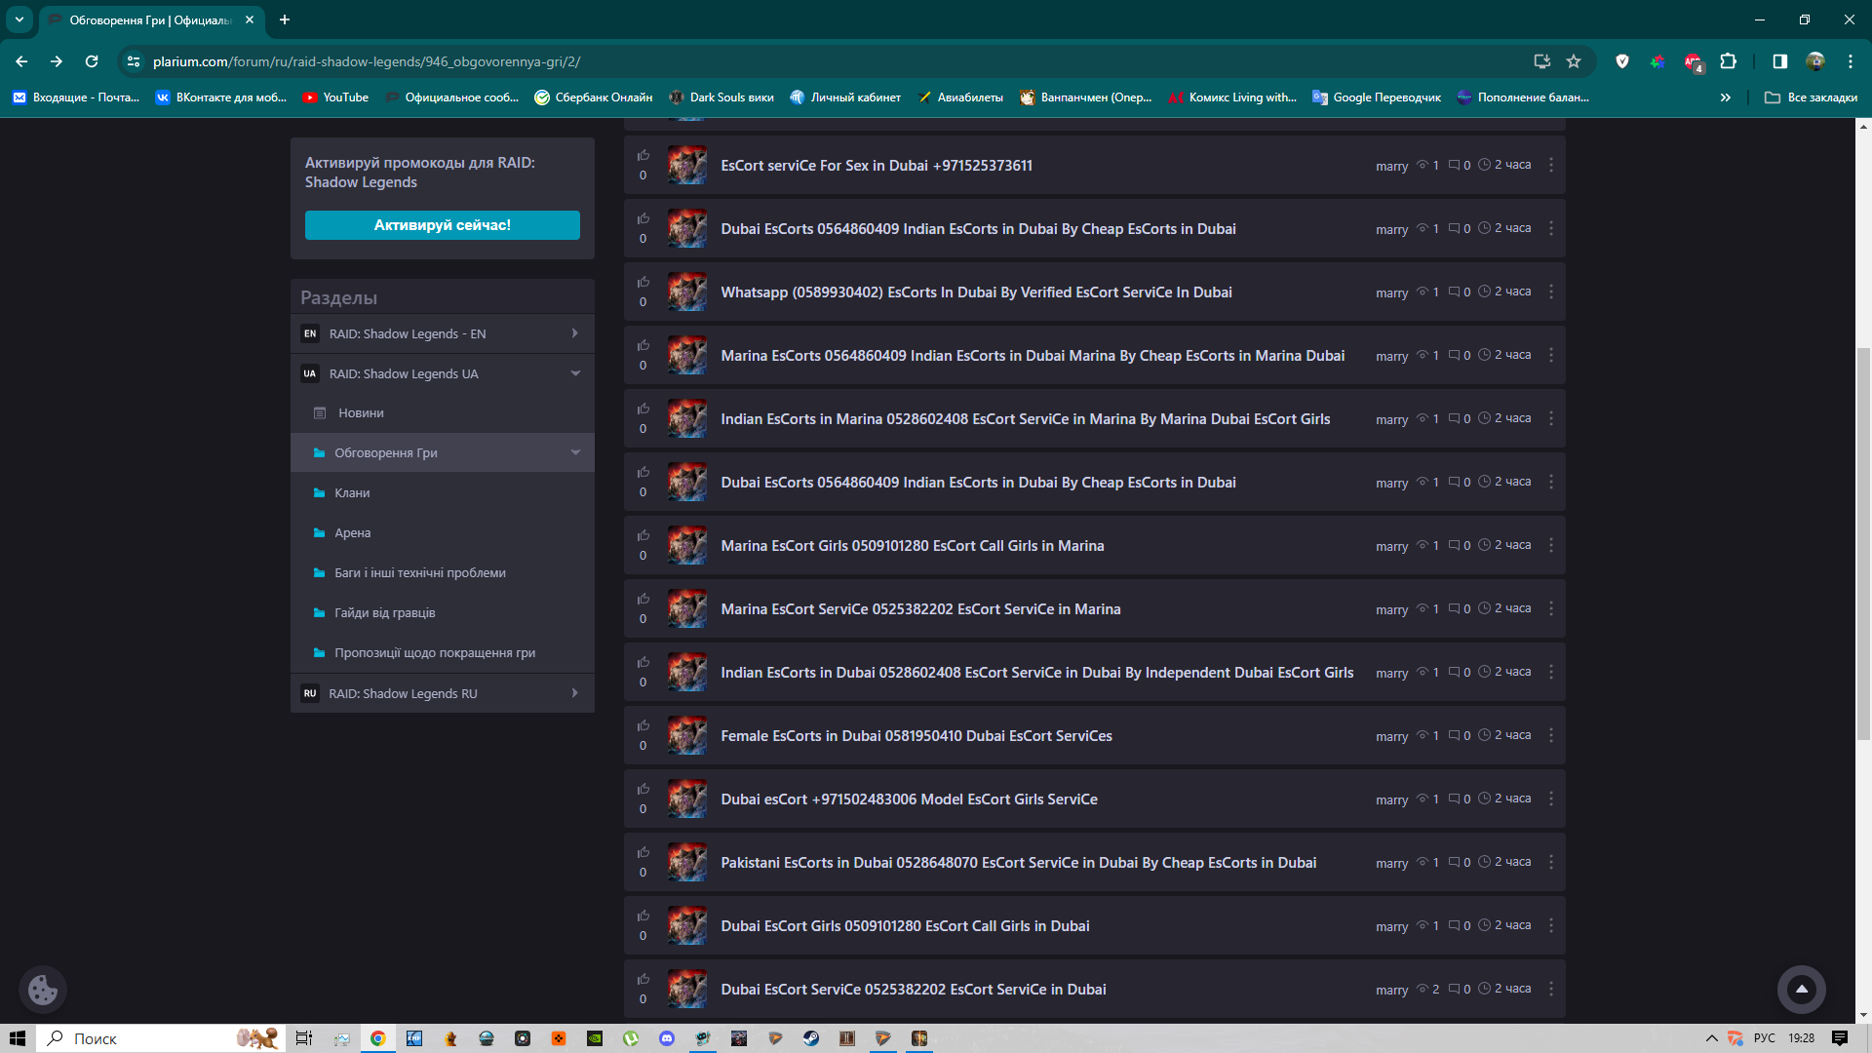This screenshot has height=1053, width=1872.
Task: Show more bookmarks with the chevron
Action: [1726, 97]
